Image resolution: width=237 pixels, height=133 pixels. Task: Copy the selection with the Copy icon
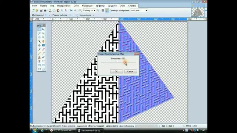[54, 11]
